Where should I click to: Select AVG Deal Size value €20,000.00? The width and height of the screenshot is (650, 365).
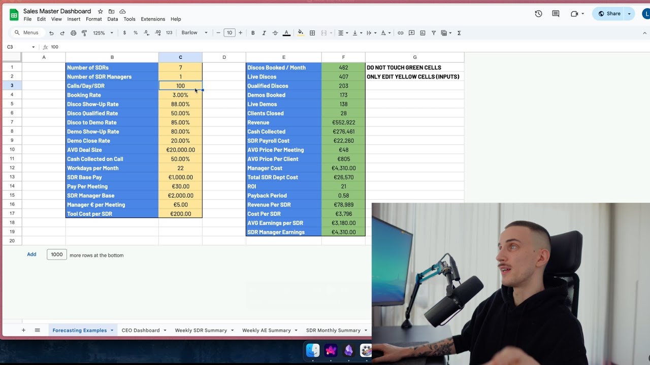point(180,150)
